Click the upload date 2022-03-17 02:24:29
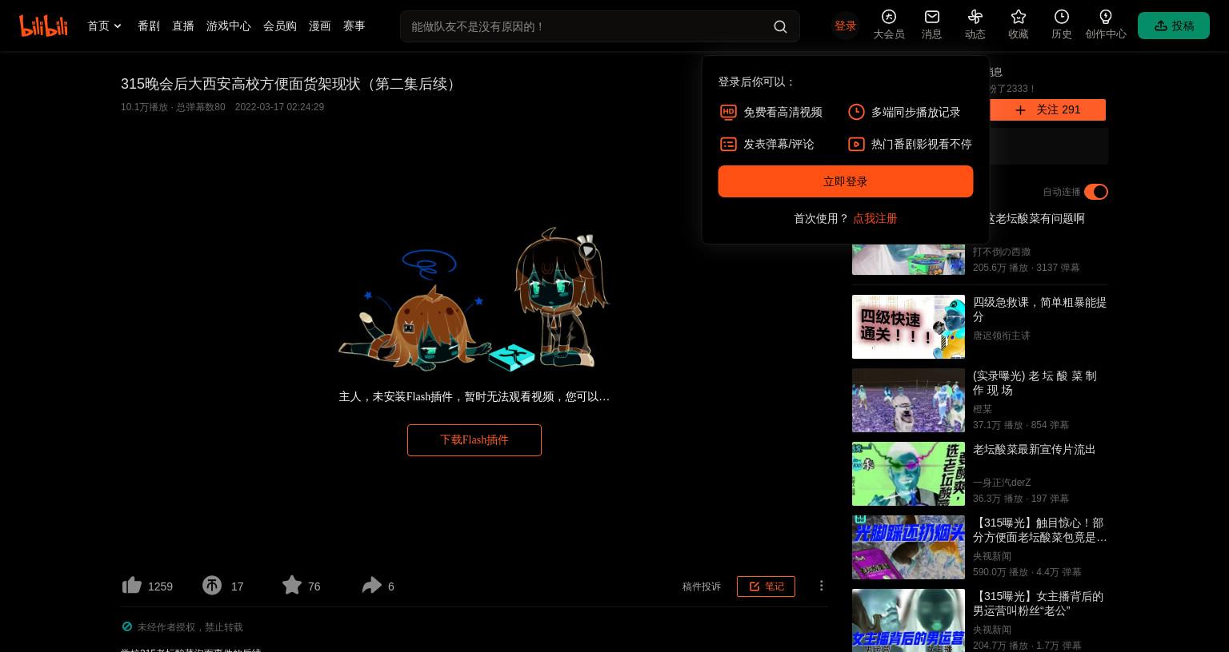Screen dimensions: 1229x652 (279, 107)
